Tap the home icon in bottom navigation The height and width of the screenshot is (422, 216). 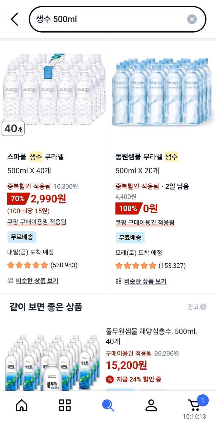pyautogui.click(x=21, y=405)
